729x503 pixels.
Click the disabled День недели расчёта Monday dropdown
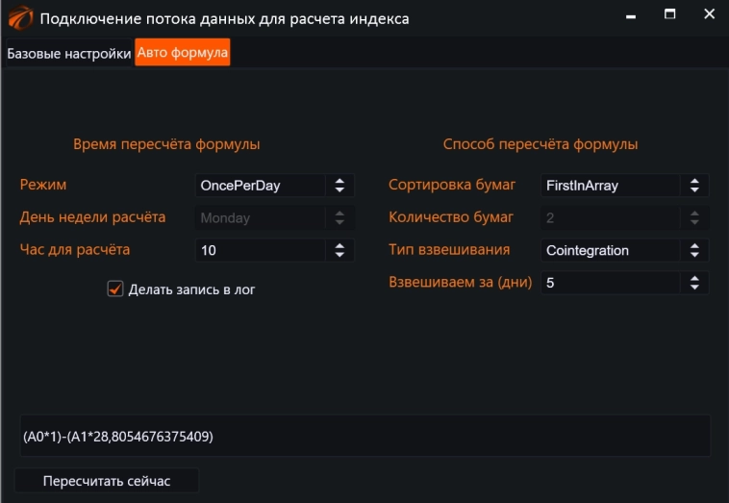[x=274, y=218]
